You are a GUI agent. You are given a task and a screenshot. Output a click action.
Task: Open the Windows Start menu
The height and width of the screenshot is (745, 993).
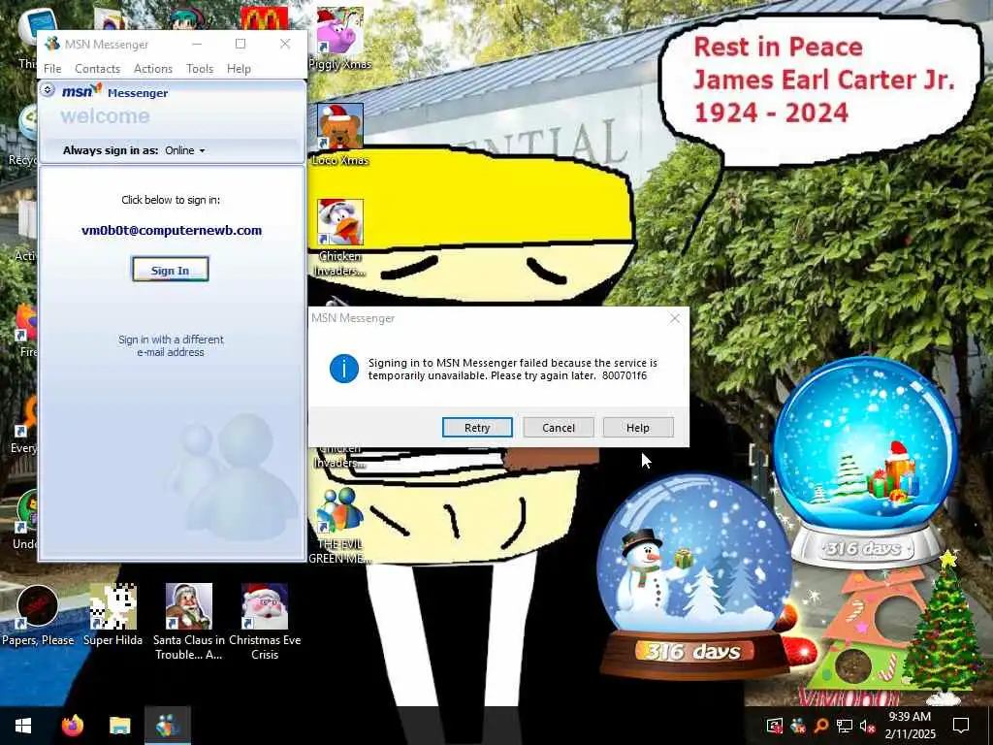coord(23,726)
